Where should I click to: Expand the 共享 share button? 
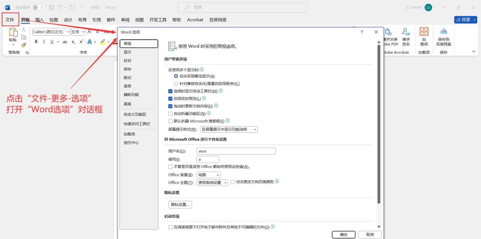pos(466,20)
